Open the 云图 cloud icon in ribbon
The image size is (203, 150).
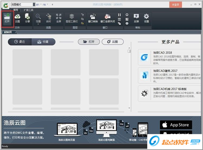point(17,18)
